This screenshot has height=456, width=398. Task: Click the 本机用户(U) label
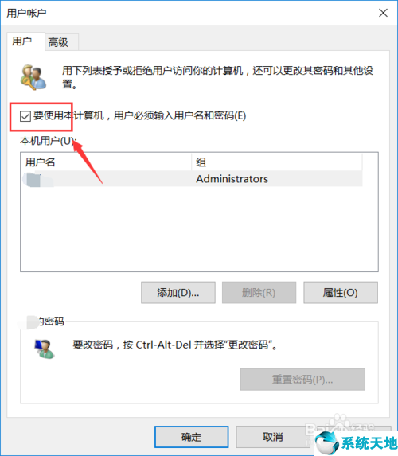pyautogui.click(x=48, y=141)
